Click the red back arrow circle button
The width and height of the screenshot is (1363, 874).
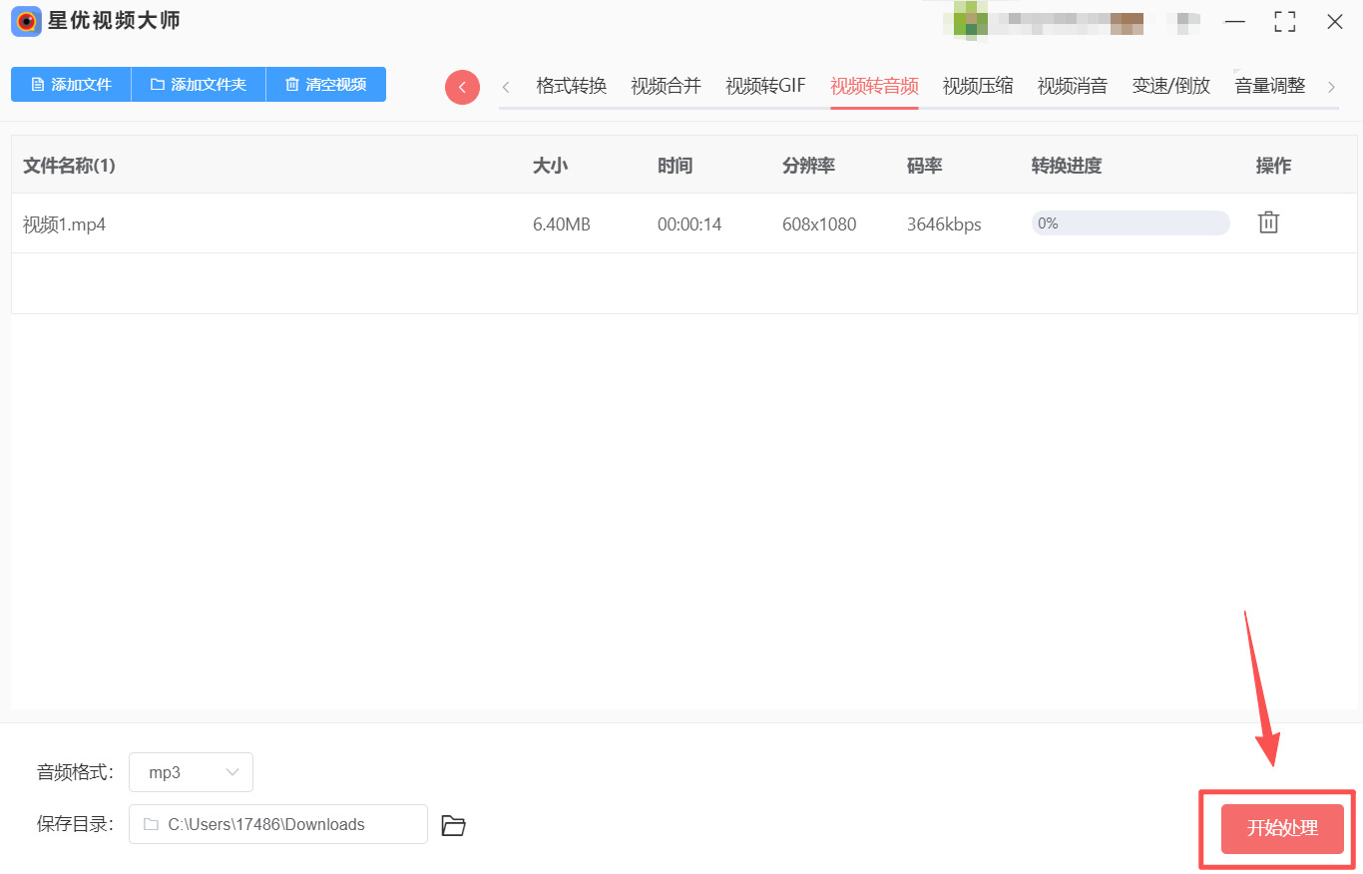pyautogui.click(x=462, y=87)
